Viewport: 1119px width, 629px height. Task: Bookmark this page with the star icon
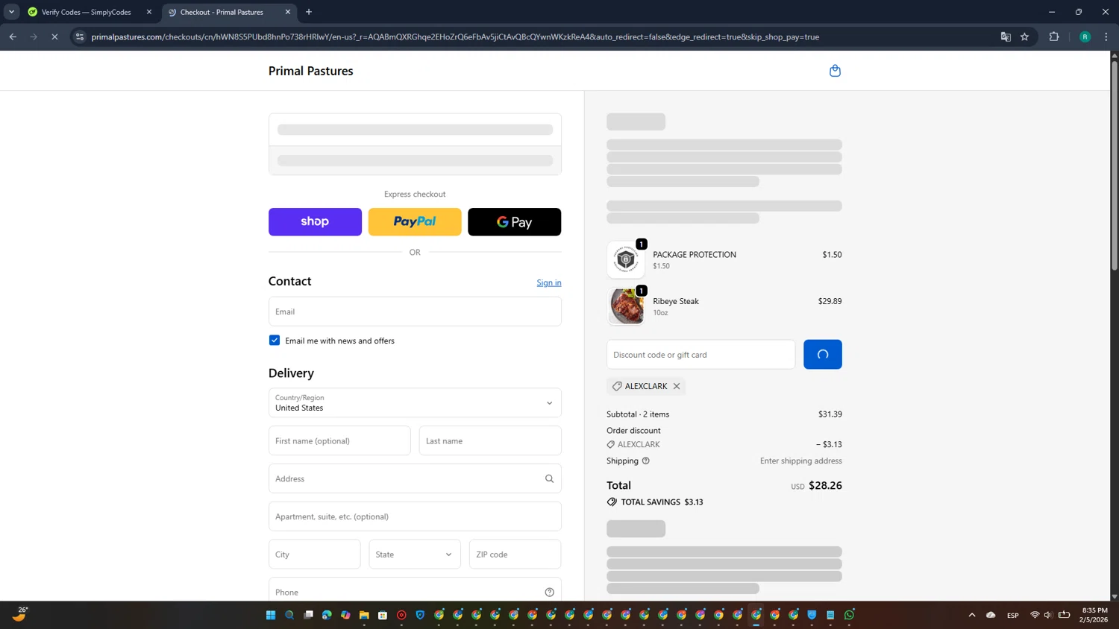tap(1024, 37)
